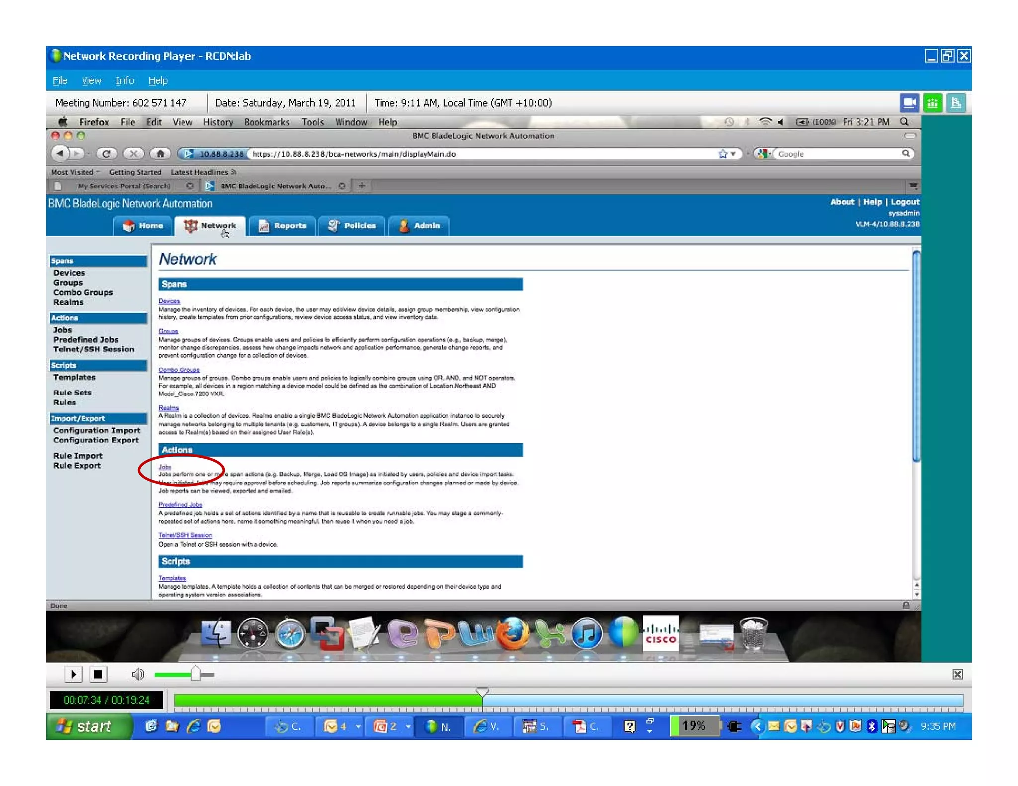Click the Bluetooth icon in system tray
The image size is (1018, 786).
[871, 726]
